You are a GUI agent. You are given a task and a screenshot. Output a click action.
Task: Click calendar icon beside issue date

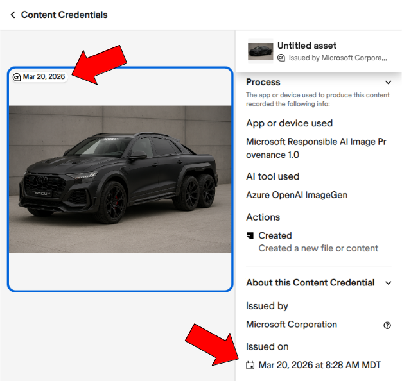pos(250,365)
